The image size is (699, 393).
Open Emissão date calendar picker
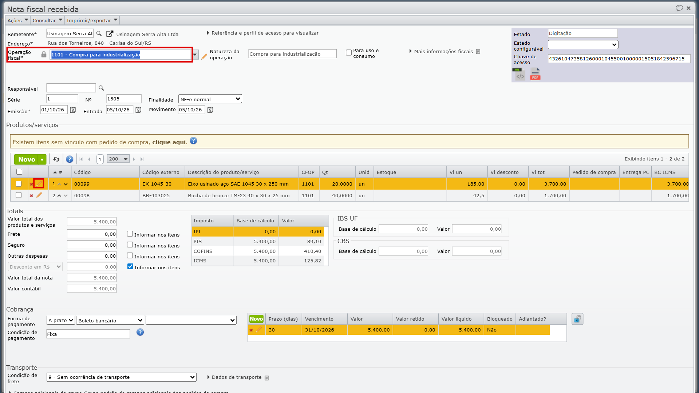click(x=73, y=110)
